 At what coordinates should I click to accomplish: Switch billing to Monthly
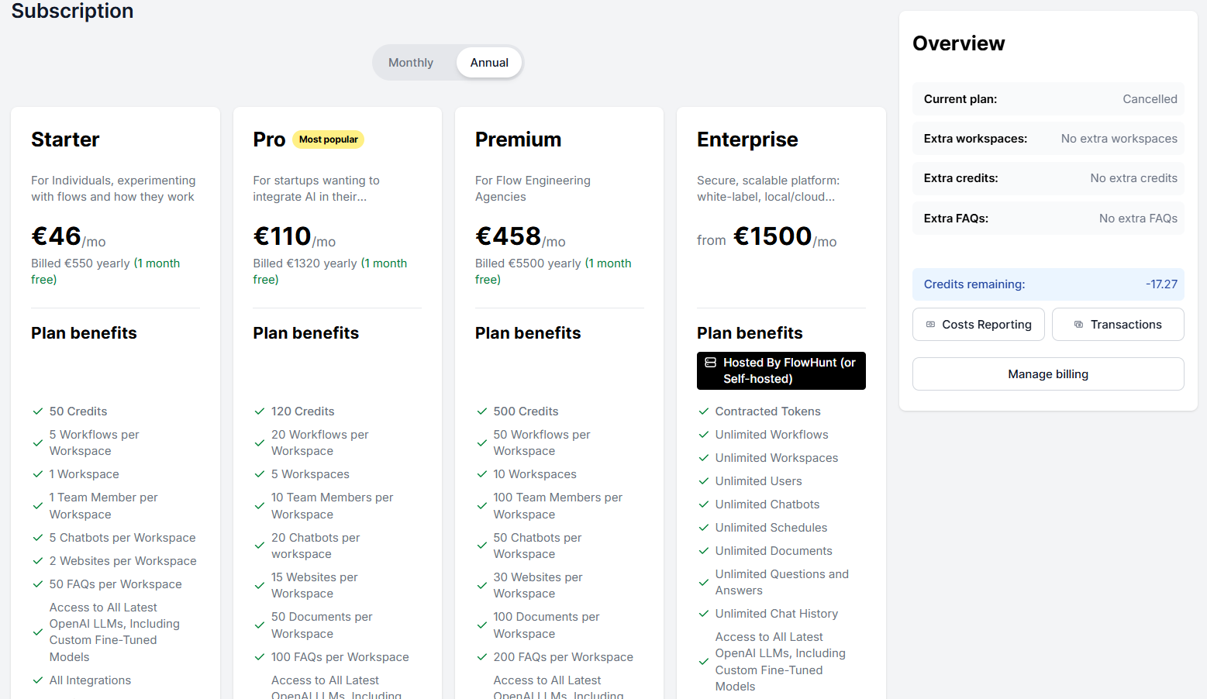click(x=411, y=63)
